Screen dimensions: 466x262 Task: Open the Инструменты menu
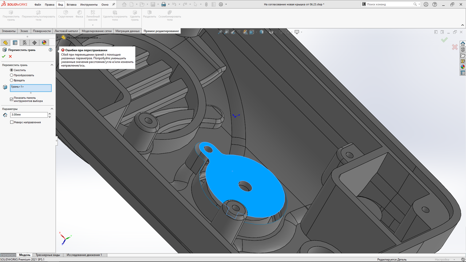pyautogui.click(x=89, y=4)
